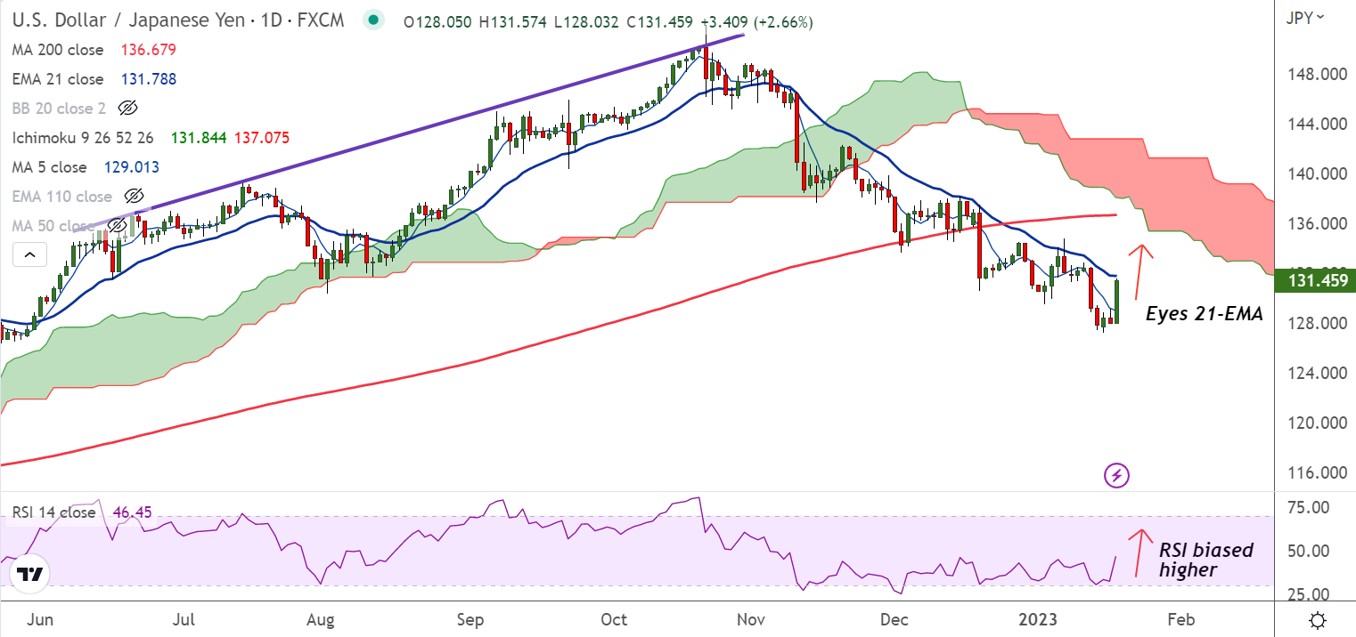Click the green market status dot
1356x637 pixels.
[x=375, y=20]
